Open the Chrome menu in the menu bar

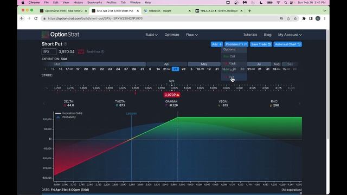[34, 3]
